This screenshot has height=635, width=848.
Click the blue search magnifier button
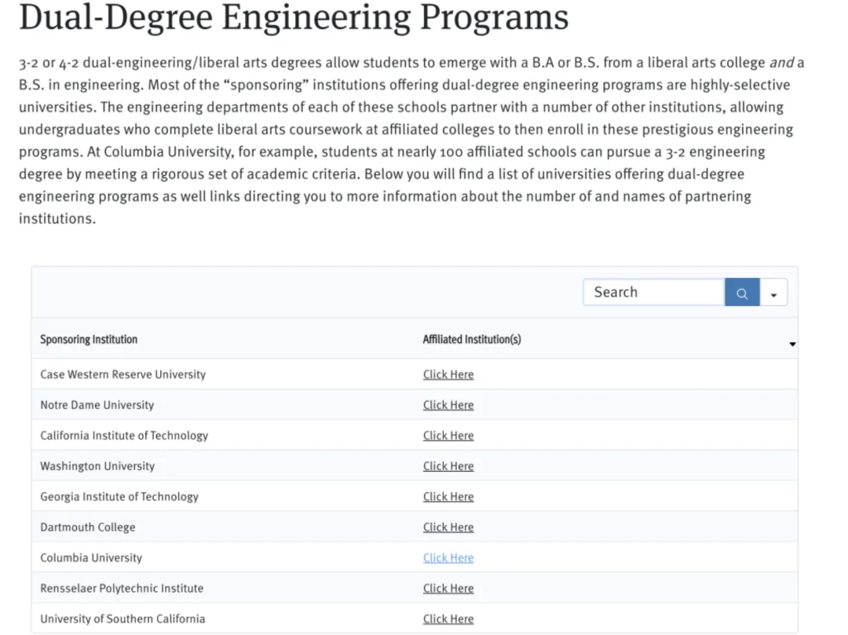click(742, 292)
